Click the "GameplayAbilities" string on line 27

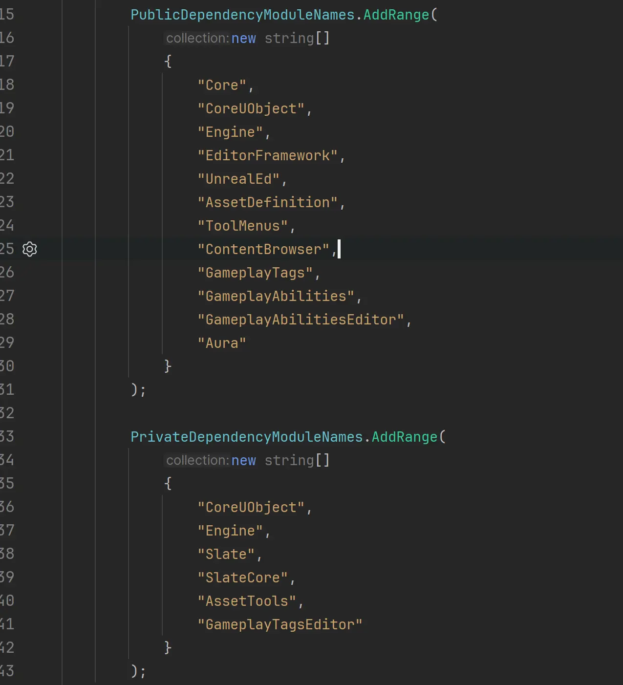point(276,296)
